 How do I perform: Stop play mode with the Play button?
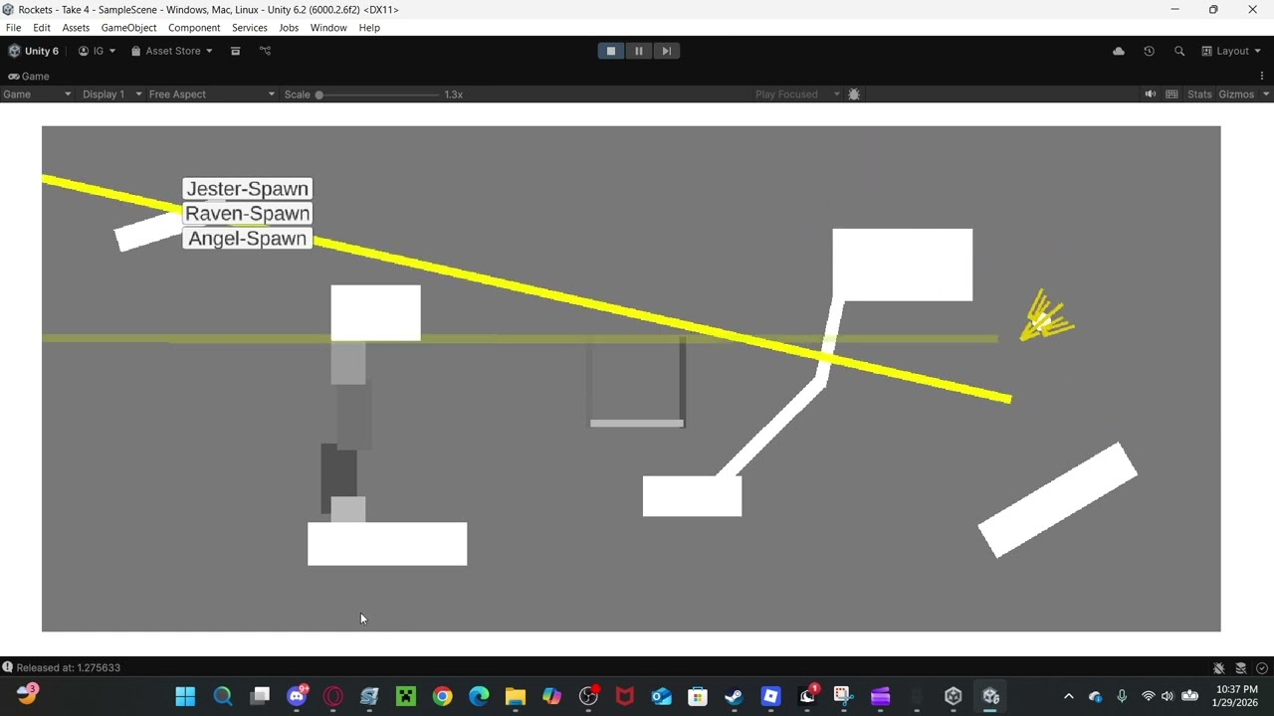coord(611,51)
